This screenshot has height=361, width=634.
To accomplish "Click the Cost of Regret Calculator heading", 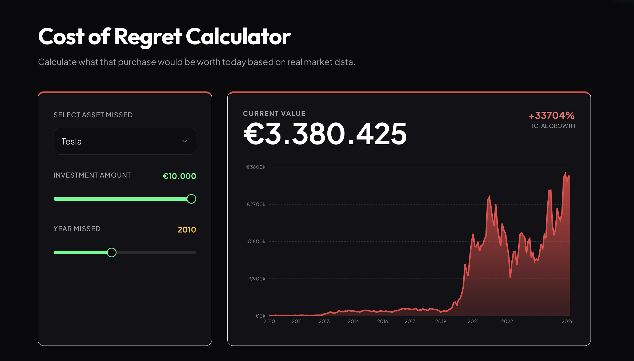I will click(x=164, y=37).
